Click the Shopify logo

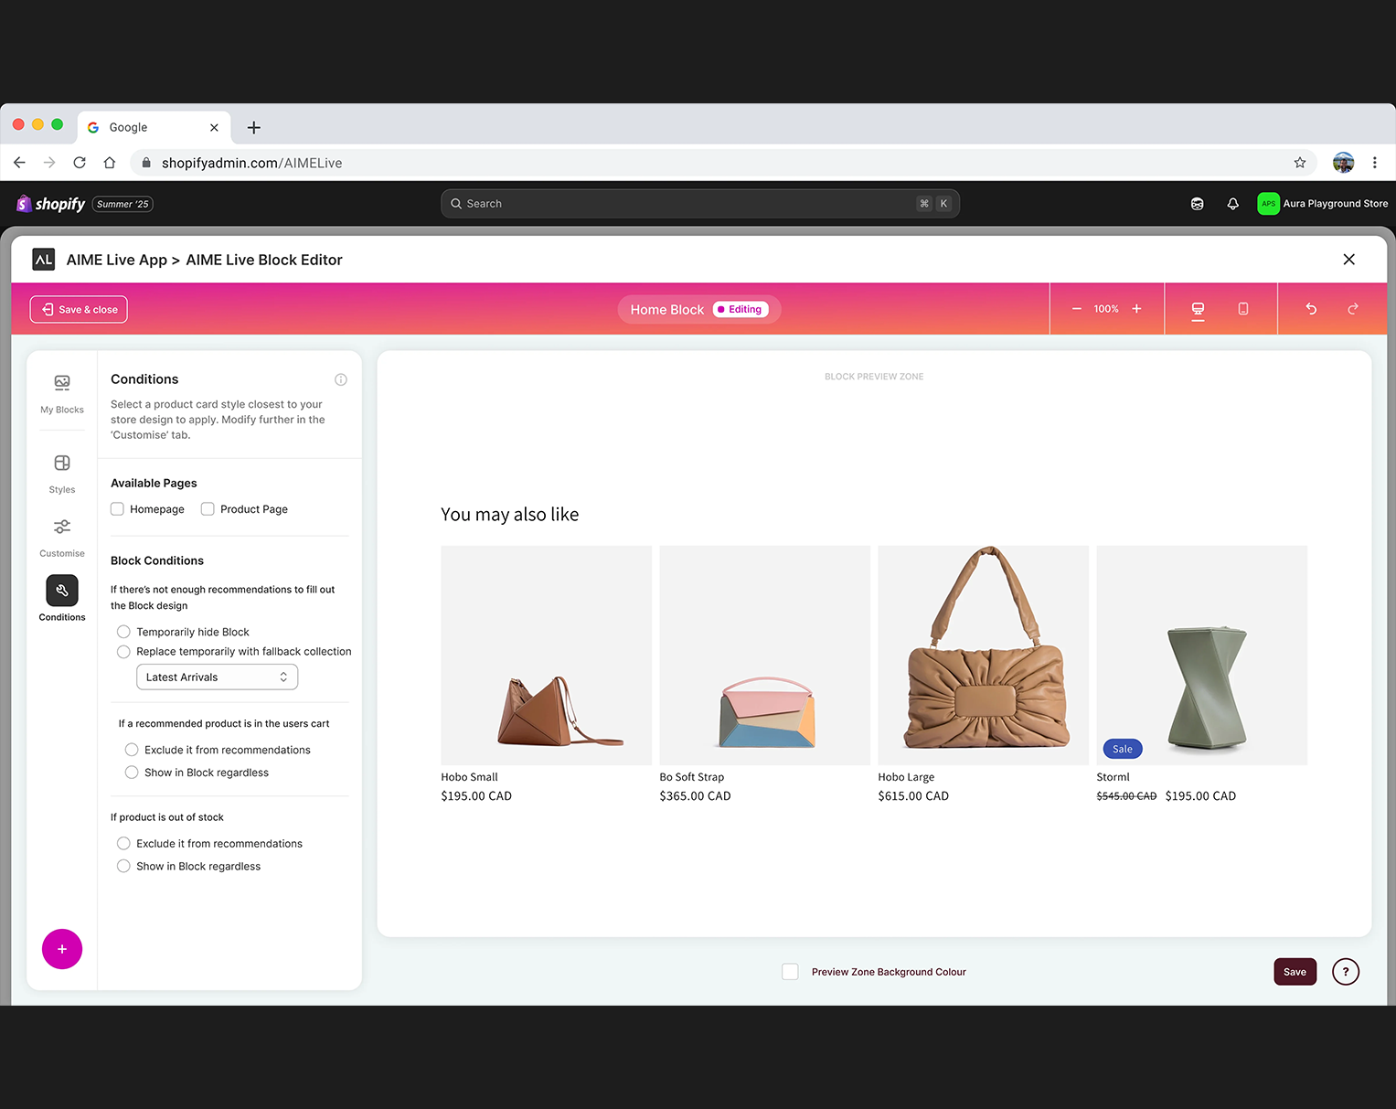[51, 204]
